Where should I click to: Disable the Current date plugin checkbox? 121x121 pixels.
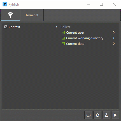[x=63, y=44]
